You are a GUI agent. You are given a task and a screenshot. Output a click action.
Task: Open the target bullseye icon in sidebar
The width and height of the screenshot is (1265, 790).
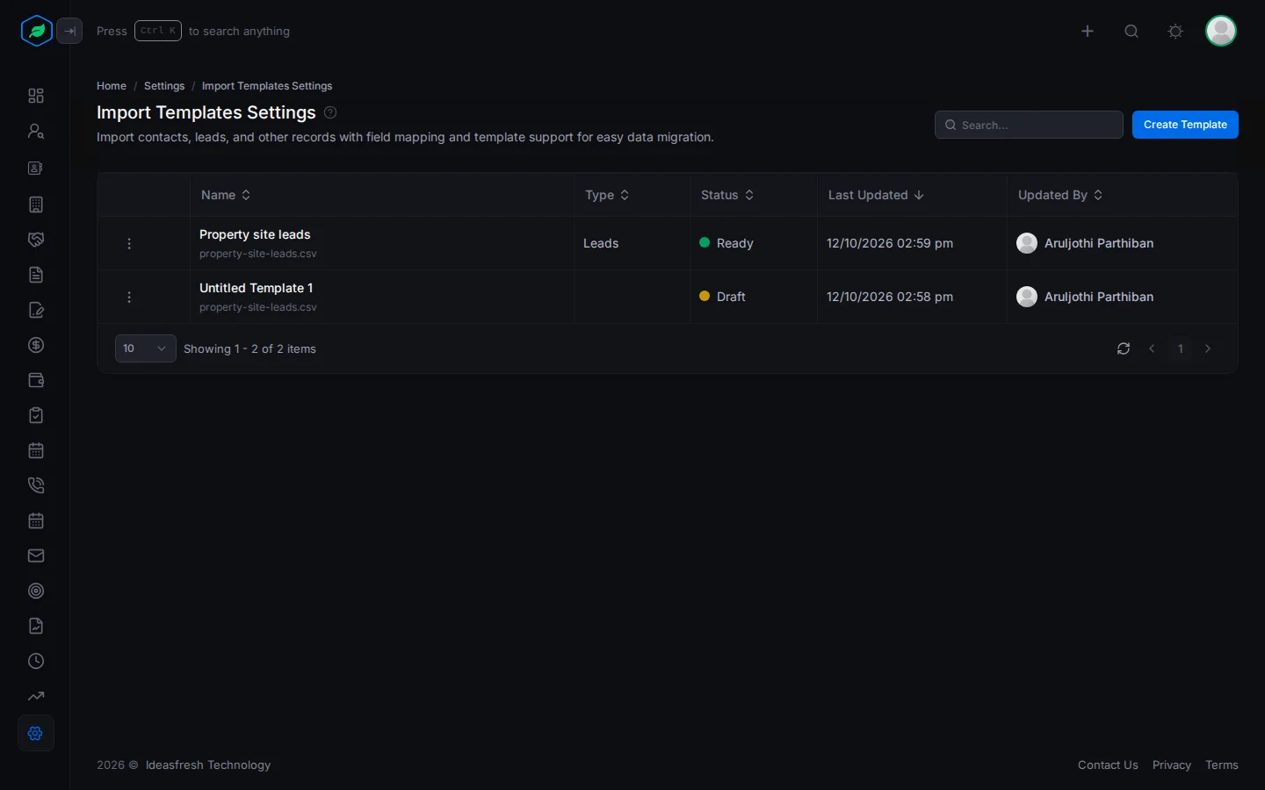click(x=36, y=591)
